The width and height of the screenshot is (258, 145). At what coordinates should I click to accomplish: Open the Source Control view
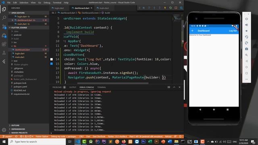coord(4,27)
